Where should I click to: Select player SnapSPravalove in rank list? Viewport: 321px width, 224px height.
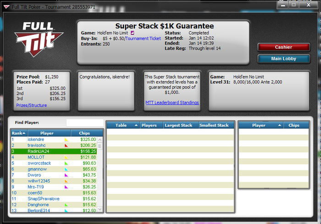point(54,199)
